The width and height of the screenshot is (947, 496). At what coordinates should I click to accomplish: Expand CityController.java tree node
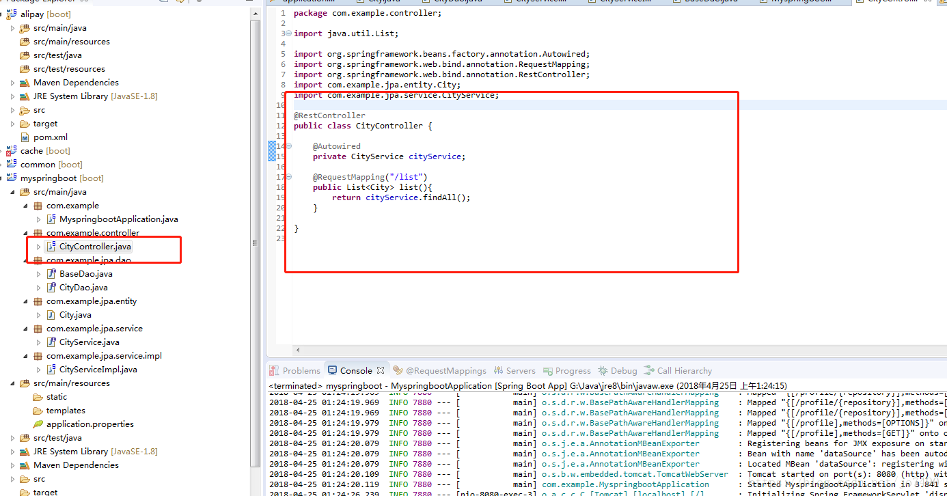[x=38, y=247]
